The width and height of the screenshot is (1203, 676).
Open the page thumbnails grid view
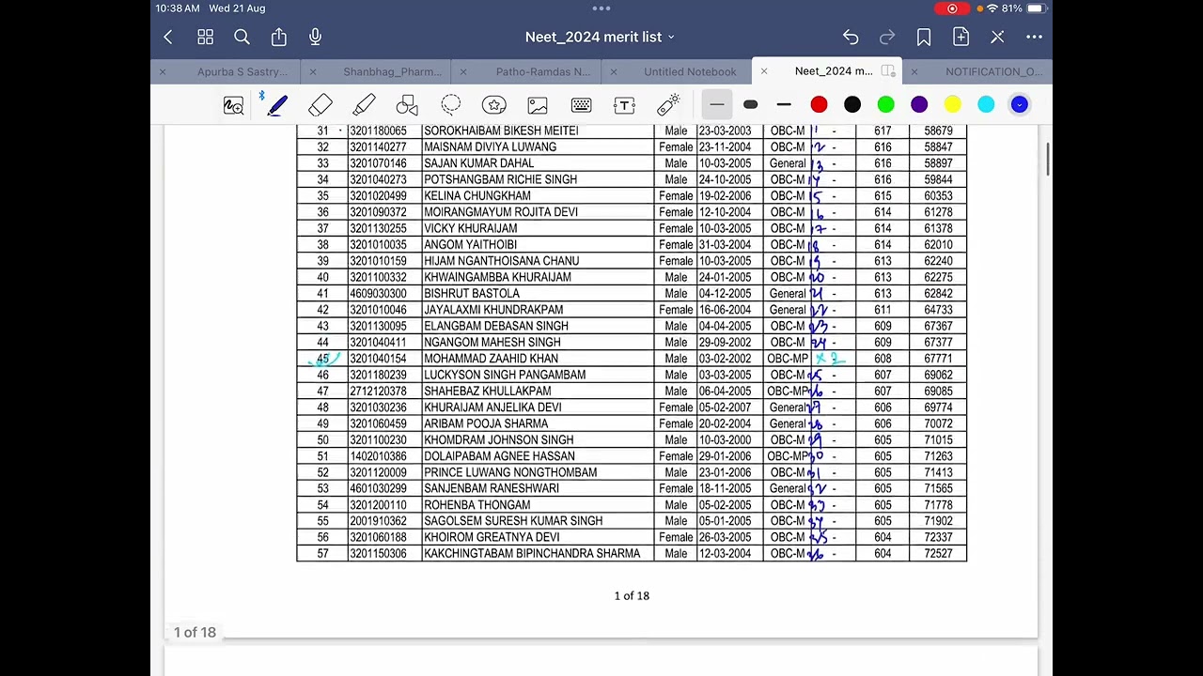coord(205,37)
